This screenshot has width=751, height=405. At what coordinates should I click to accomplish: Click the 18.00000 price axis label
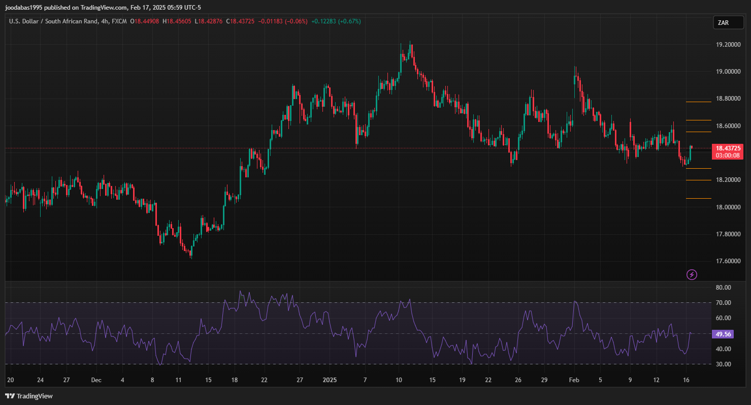728,207
